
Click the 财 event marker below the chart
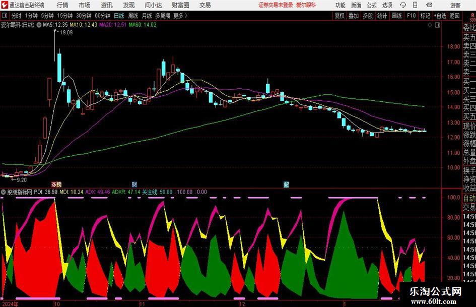[134, 184]
